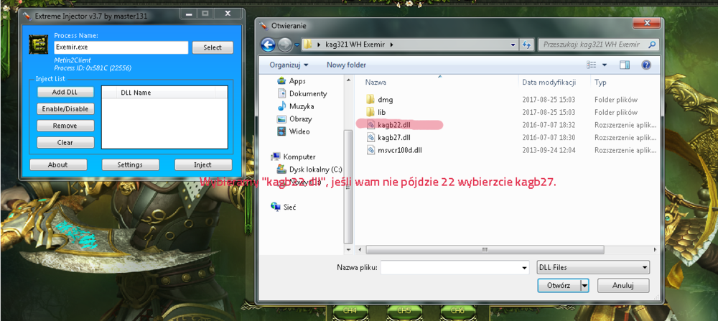The image size is (718, 321).
Task: Sort by Data modyfikacji column
Action: coord(549,83)
